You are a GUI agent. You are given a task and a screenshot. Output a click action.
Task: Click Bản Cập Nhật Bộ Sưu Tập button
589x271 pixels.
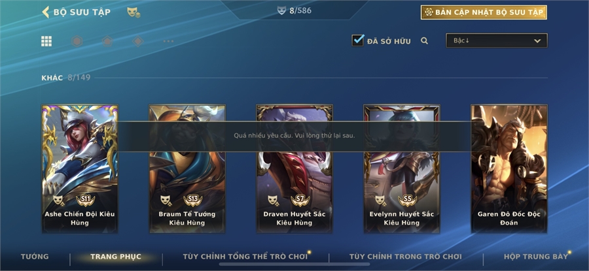point(484,12)
